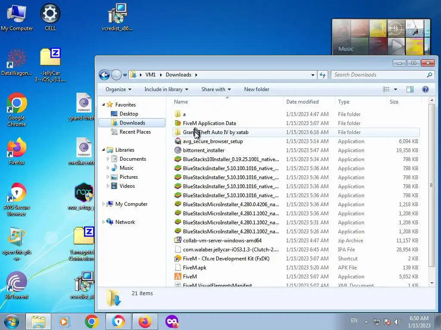Select Recent Places in Favorites
The height and width of the screenshot is (330, 441).
[135, 131]
